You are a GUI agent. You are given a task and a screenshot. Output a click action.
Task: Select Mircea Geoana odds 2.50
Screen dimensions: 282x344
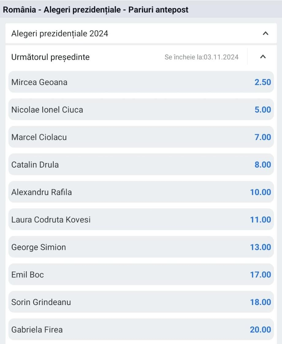pyautogui.click(x=141, y=82)
